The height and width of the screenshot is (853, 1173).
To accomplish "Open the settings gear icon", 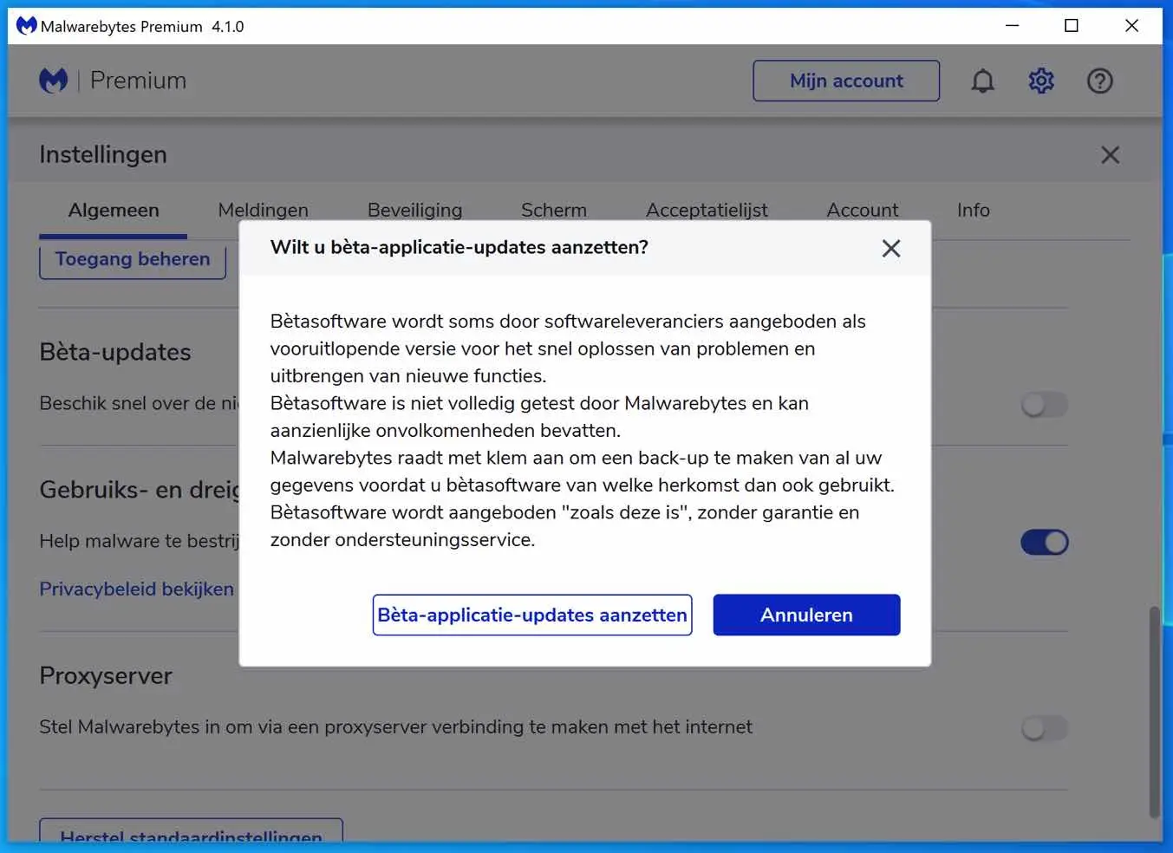I will (x=1041, y=81).
